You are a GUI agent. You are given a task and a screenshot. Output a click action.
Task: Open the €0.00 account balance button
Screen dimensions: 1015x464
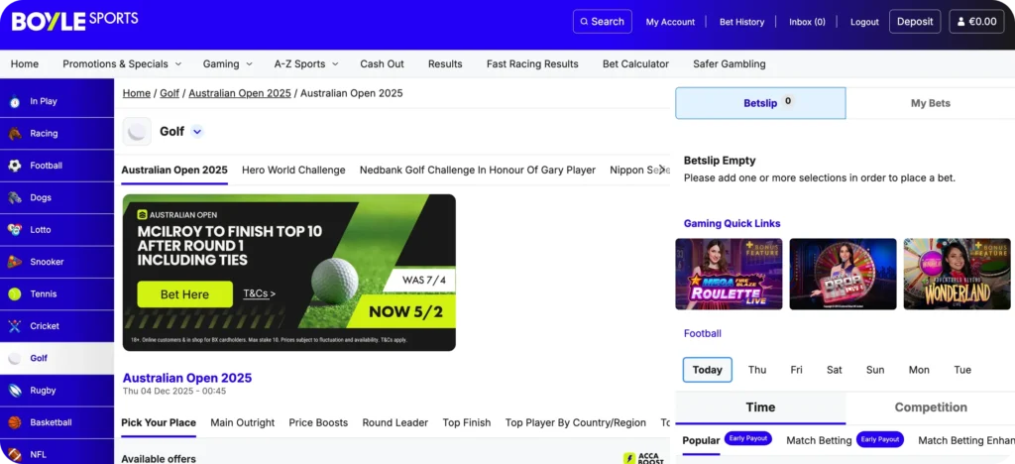pyautogui.click(x=976, y=22)
